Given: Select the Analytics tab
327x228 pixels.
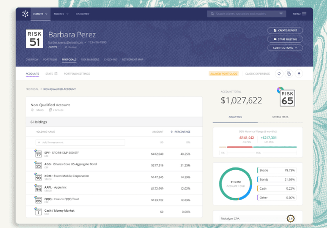Looking at the screenshot, I should click(235, 117).
